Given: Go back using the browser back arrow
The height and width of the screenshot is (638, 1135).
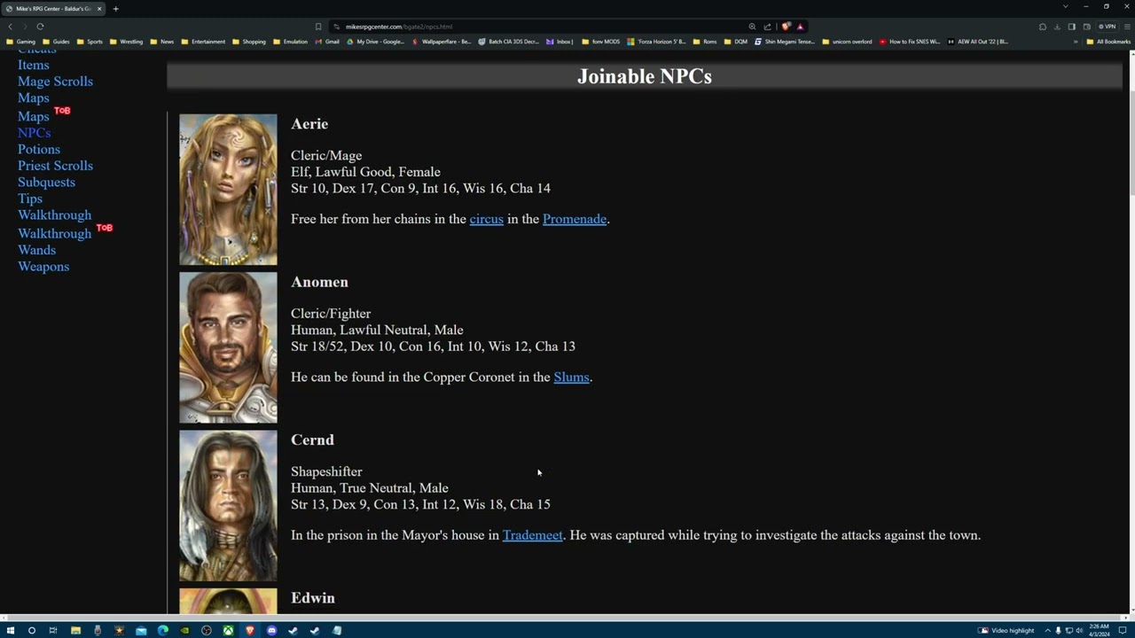Looking at the screenshot, I should [x=11, y=27].
